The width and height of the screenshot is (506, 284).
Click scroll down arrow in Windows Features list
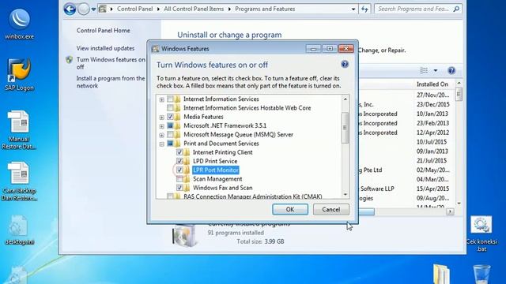click(345, 195)
